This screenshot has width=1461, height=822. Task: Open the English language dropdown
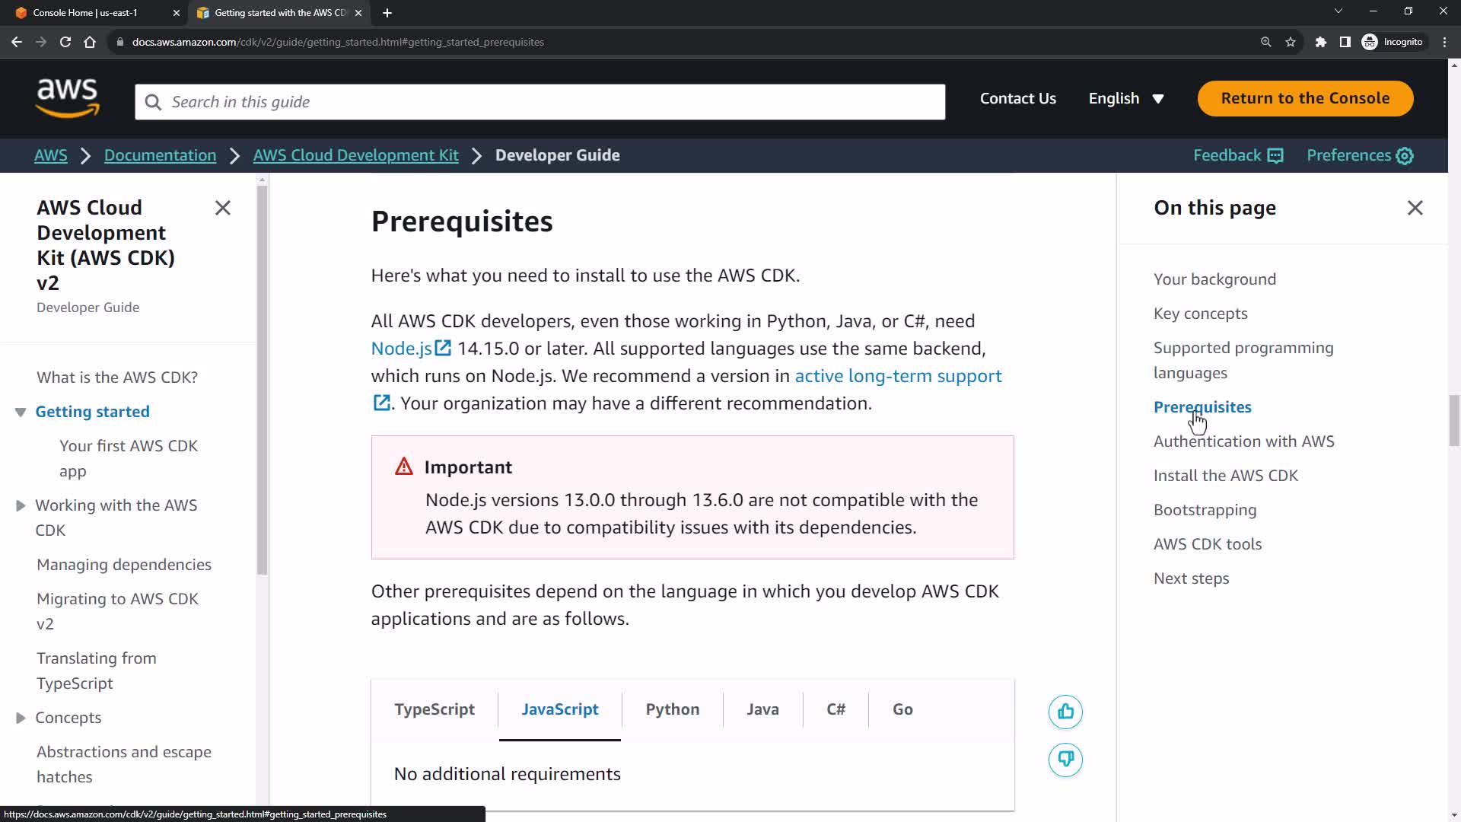tap(1125, 99)
